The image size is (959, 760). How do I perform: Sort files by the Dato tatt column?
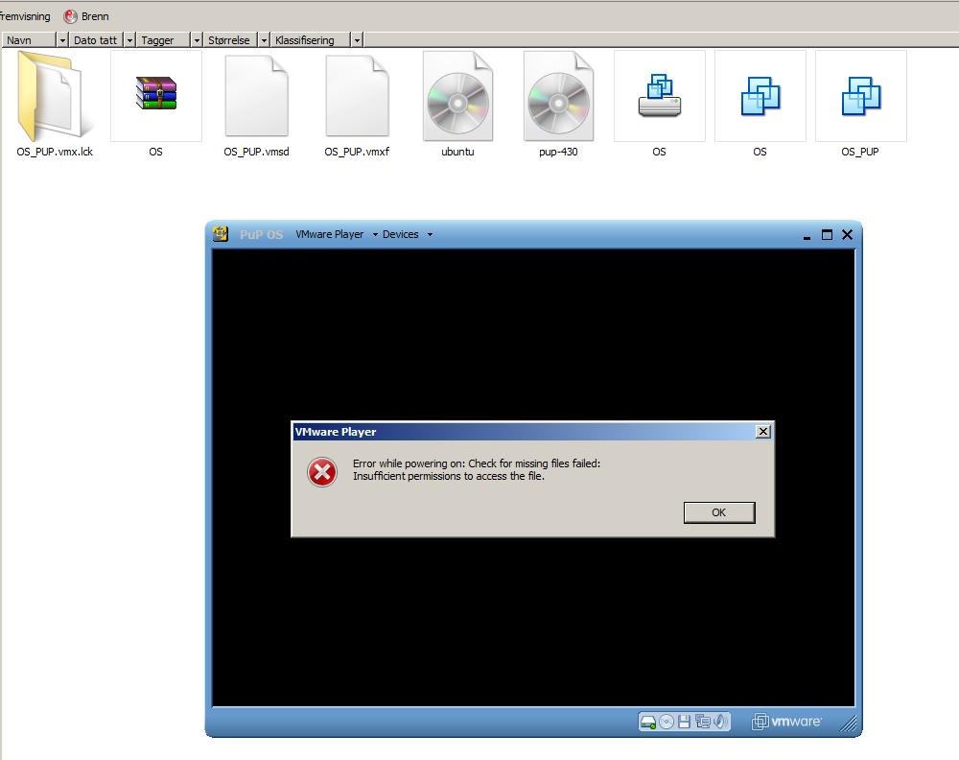pos(95,39)
